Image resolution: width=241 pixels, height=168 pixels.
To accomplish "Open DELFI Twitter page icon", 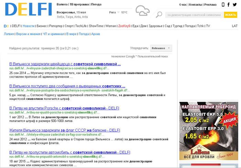I will (x=236, y=4).
